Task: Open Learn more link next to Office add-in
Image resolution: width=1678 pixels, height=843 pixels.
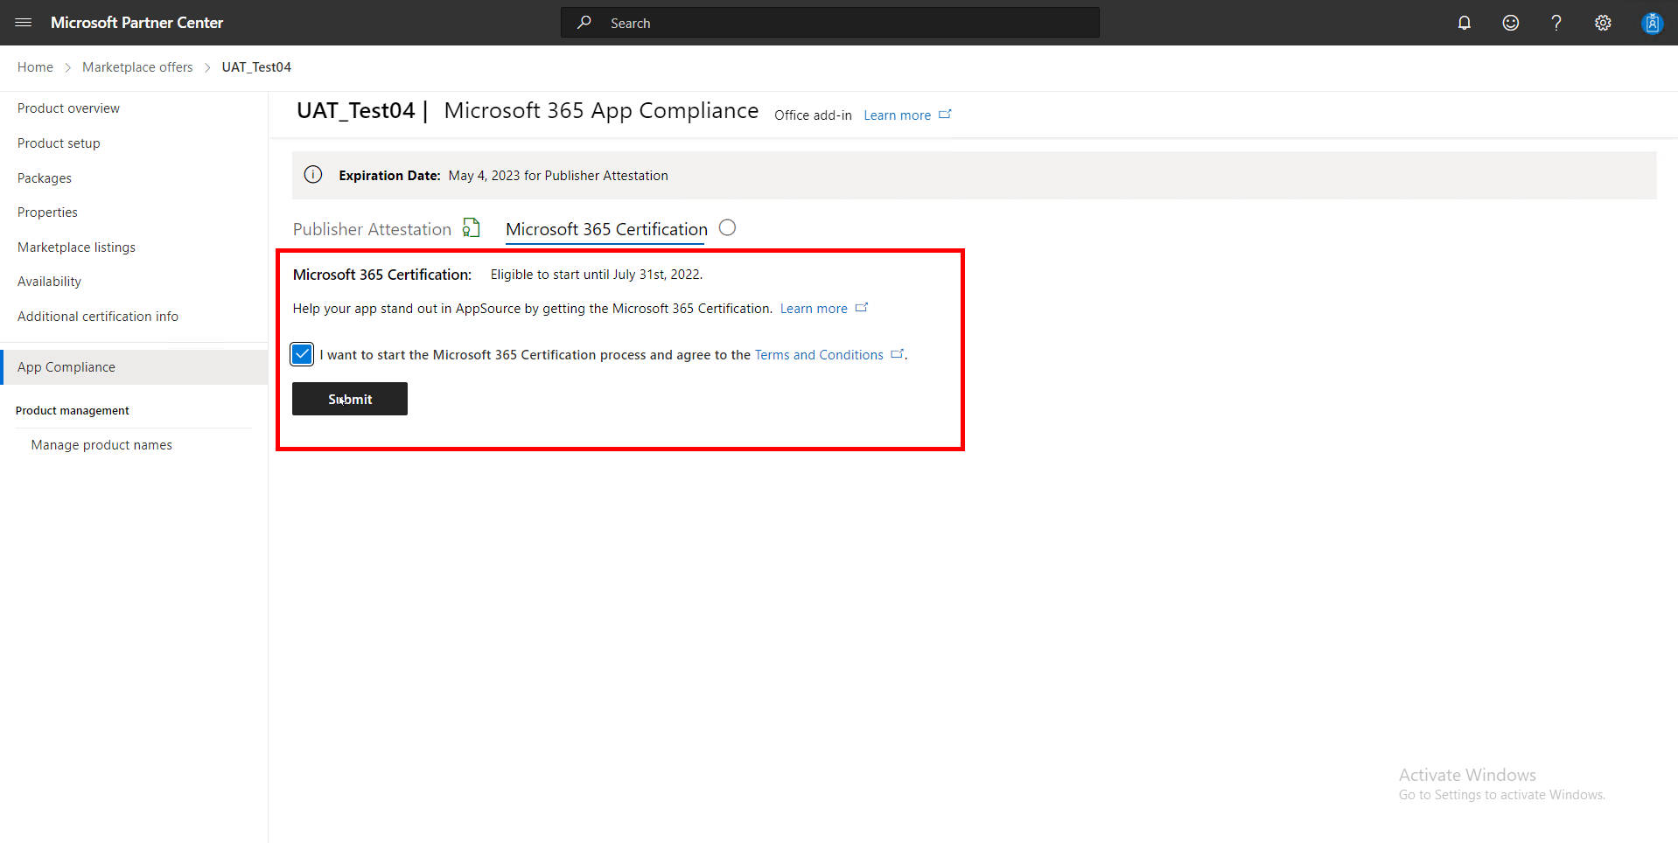Action: click(897, 115)
